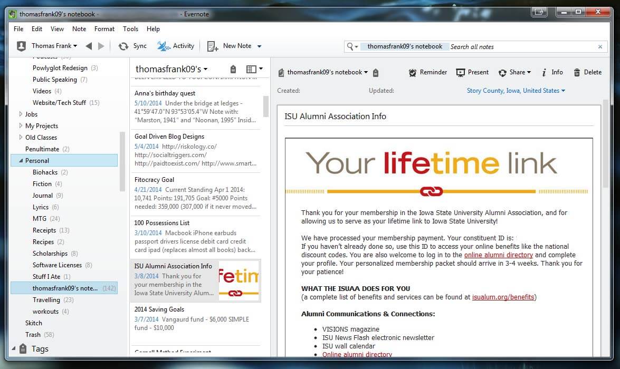The image size is (620, 369).
Task: Click the Tags lock icon in sidebar
Action: [x=23, y=348]
